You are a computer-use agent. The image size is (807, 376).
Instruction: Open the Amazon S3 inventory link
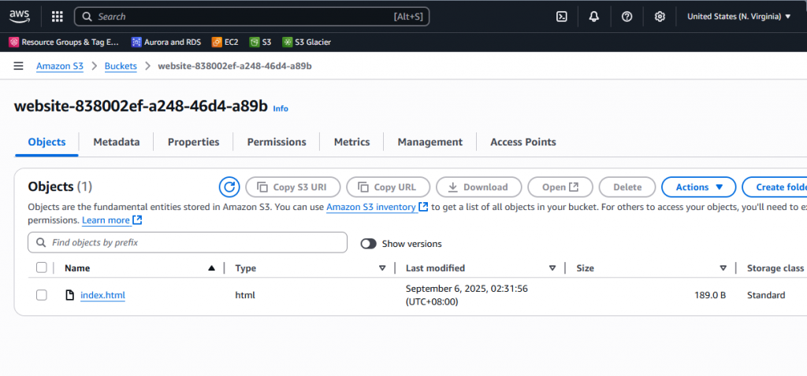coord(377,207)
